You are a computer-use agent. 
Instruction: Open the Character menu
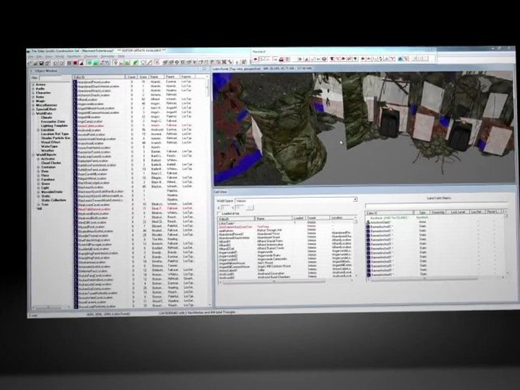pyautogui.click(x=90, y=57)
